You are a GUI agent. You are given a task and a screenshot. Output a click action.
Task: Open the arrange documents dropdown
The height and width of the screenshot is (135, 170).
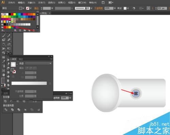[x=111, y=2]
